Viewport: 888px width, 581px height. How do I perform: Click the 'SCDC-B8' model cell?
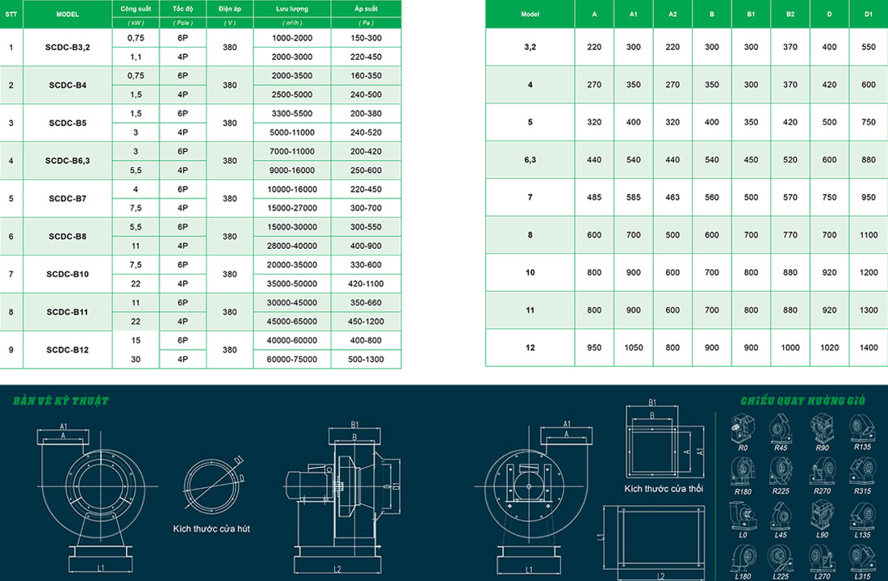(67, 237)
